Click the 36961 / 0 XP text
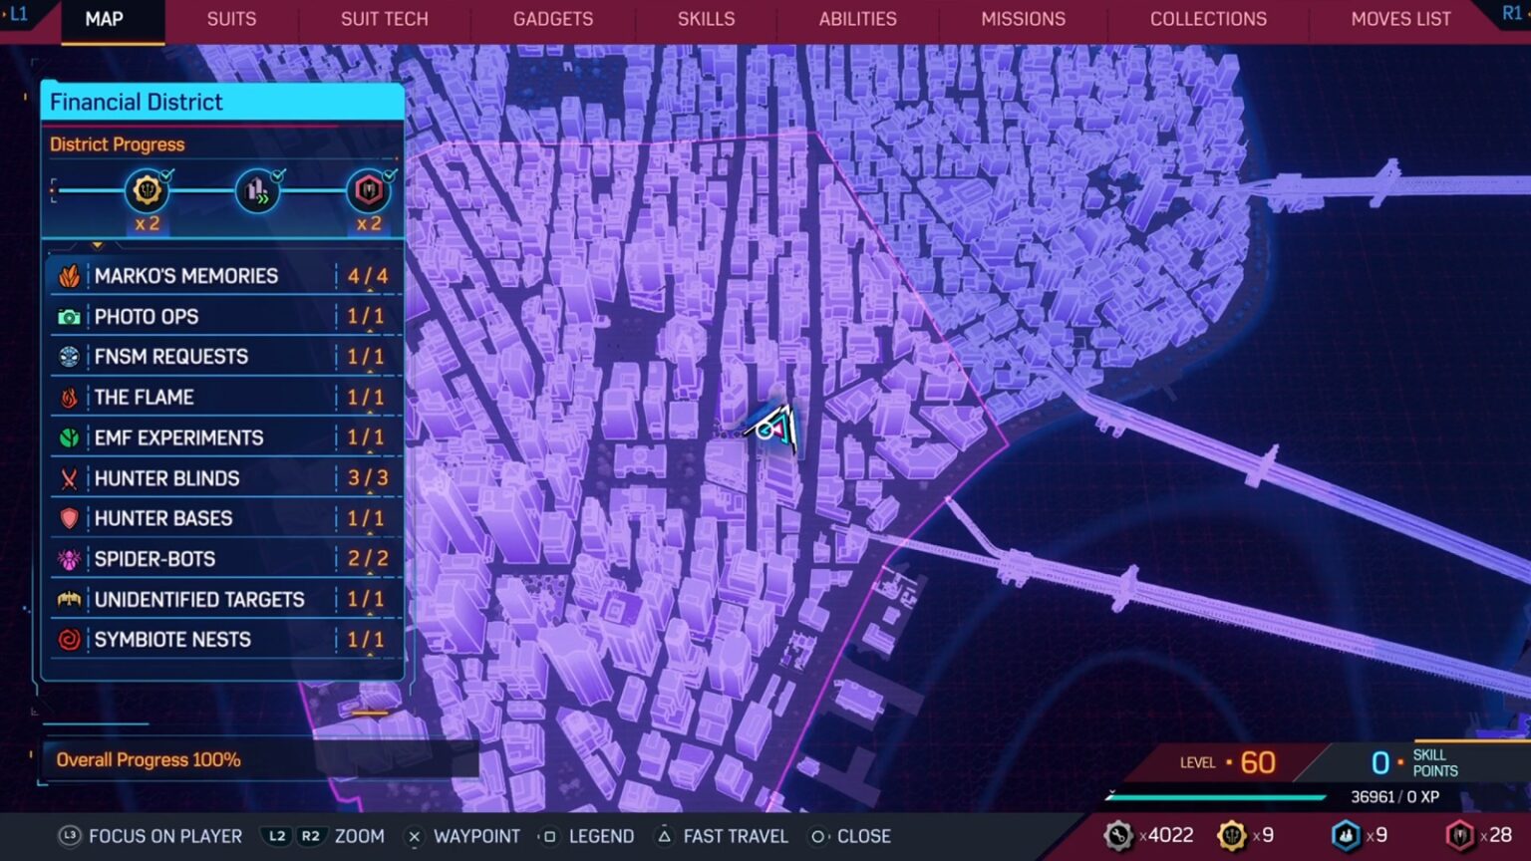The image size is (1531, 861). (1394, 797)
